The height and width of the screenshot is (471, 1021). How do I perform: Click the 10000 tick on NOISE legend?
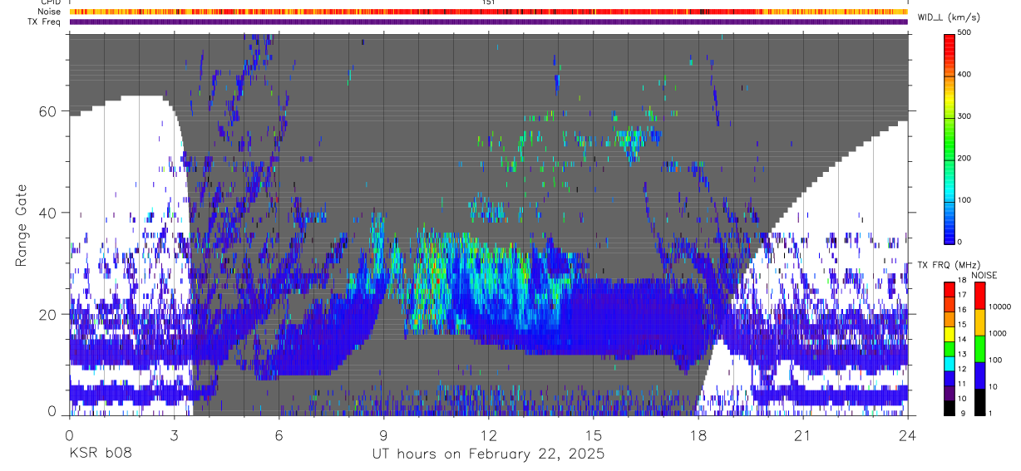[x=999, y=307]
